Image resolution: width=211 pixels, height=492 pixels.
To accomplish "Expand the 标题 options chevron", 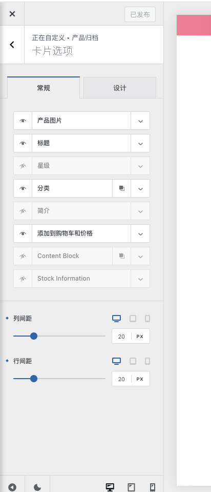I will pos(140,144).
